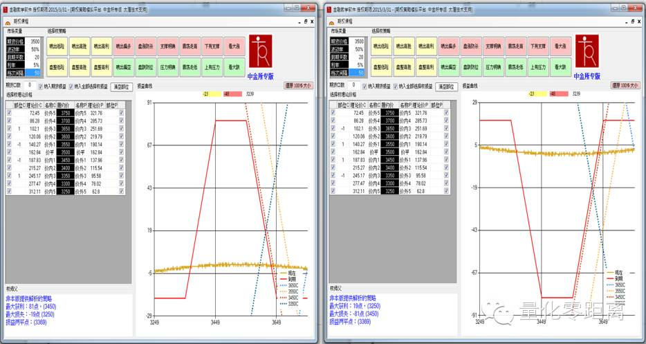Click strike cell 3650 in left window table
The width and height of the screenshot is (646, 344).
pyautogui.click(x=65, y=129)
